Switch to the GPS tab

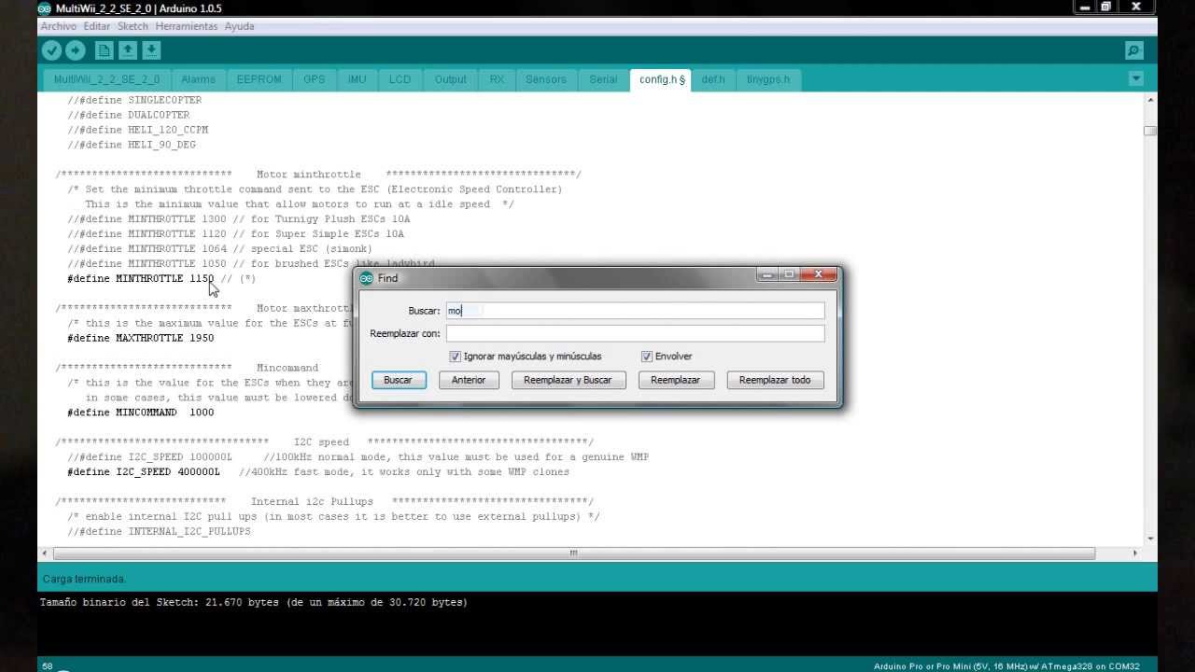coord(315,79)
